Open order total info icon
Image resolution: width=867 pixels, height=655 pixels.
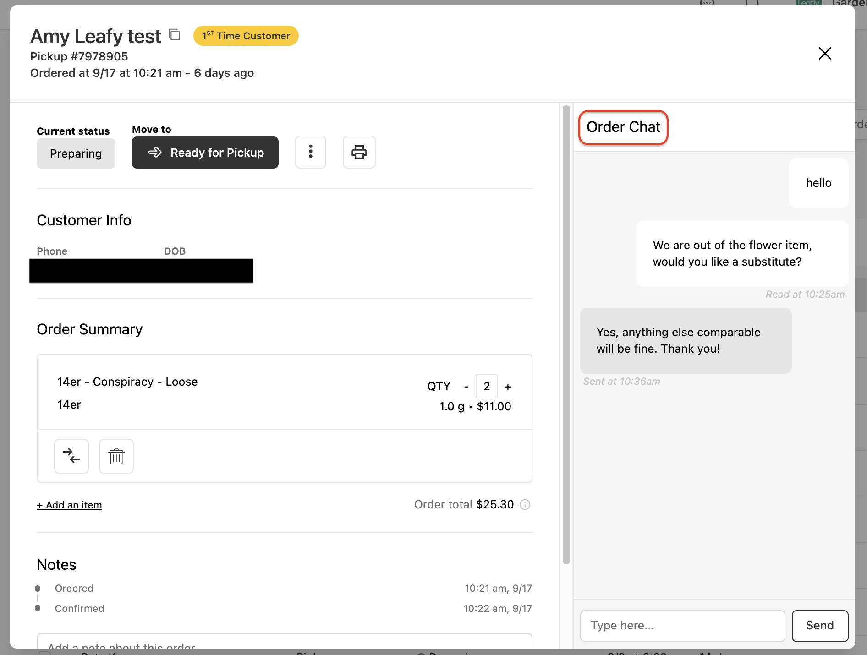[x=525, y=504]
